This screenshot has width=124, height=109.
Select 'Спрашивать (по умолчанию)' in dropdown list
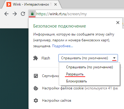pyautogui.click(x=89, y=67)
